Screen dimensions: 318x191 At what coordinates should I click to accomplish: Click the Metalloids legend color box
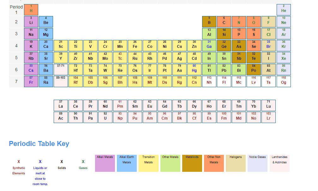tap(192, 163)
